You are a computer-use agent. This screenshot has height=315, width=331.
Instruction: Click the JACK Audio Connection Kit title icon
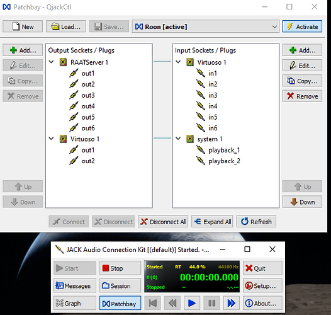pyautogui.click(x=59, y=249)
